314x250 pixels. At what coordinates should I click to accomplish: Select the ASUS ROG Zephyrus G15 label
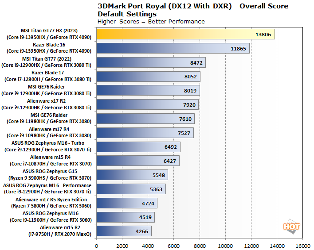click(50, 175)
